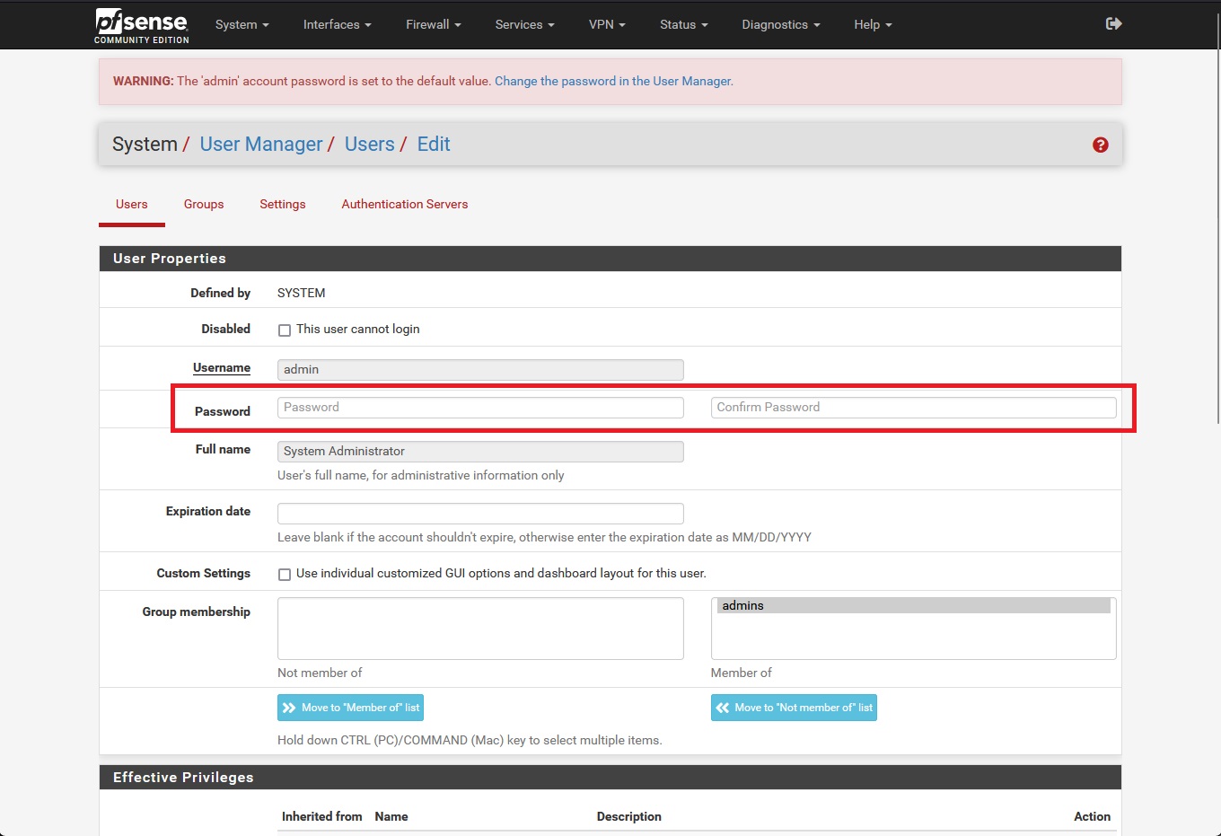The width and height of the screenshot is (1221, 836).
Task: Follow the 'Change the password in the User Manager' link
Action: point(613,81)
